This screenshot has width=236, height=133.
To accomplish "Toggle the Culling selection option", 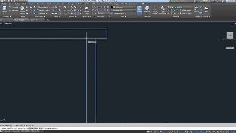I will pos(139,10).
